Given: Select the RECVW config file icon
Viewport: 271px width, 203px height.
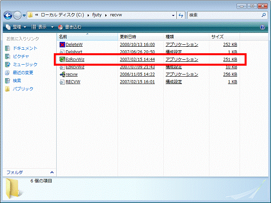Looking at the screenshot, I should coord(62,82).
